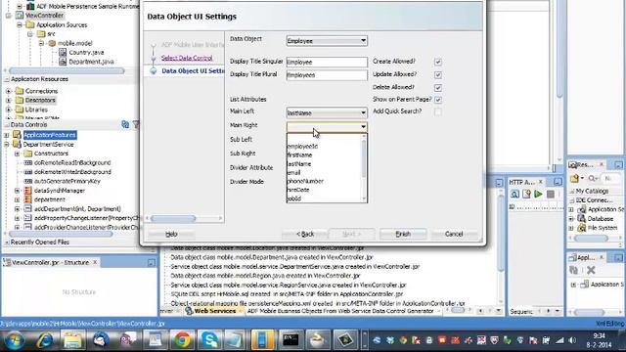Click the Help button in wizard
The image size is (626, 352).
[171, 235]
